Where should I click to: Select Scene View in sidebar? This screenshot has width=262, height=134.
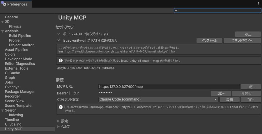click(x=15, y=101)
